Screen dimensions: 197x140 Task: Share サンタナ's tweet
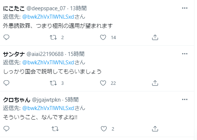click(x=155, y=83)
